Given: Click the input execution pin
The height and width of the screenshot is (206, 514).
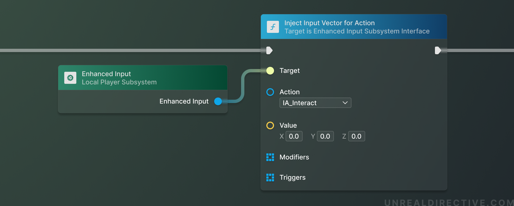Looking at the screenshot, I should 269,50.
